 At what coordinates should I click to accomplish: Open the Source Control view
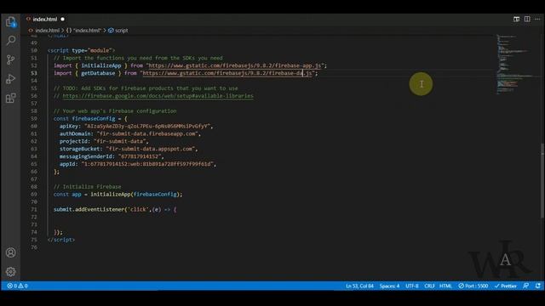coord(11,59)
